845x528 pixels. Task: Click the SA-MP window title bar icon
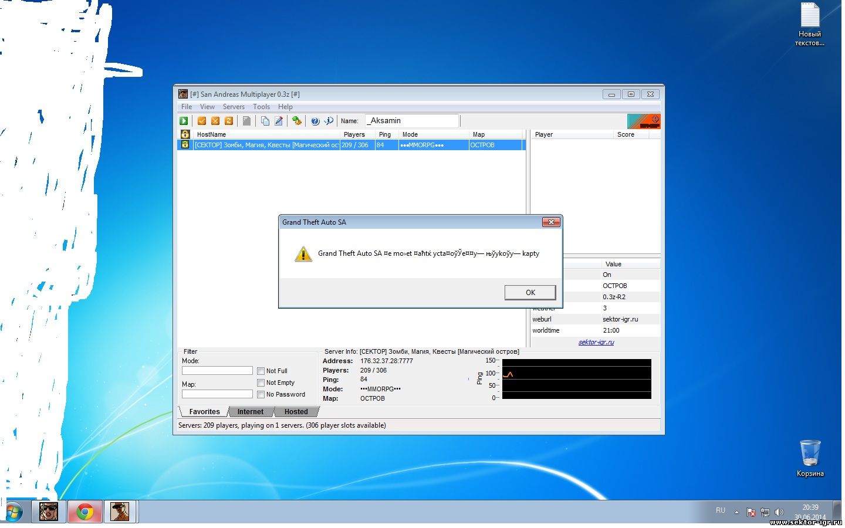[183, 94]
